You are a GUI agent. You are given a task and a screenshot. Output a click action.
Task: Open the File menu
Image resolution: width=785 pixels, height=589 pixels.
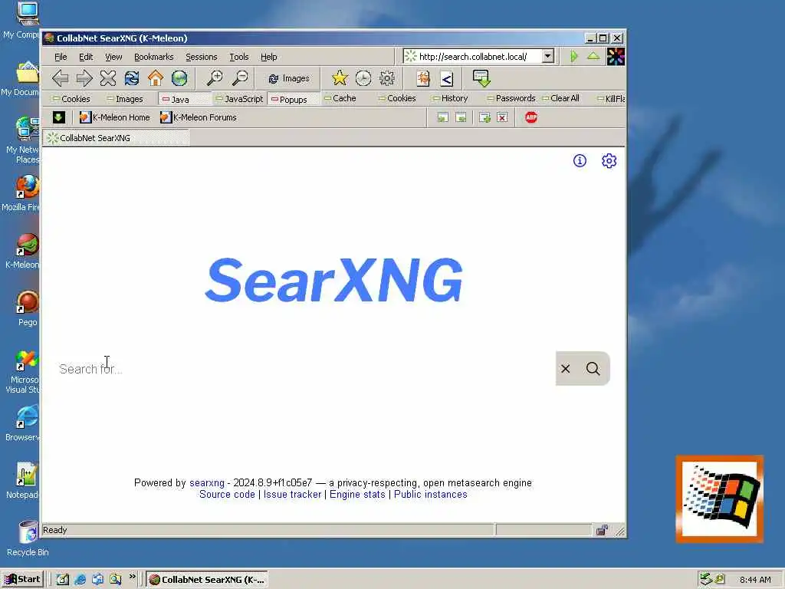61,57
